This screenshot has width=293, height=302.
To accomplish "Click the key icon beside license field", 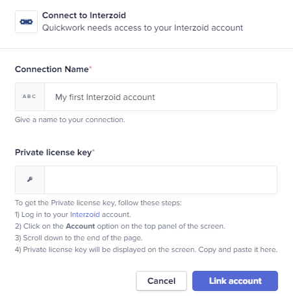I will 30,179.
